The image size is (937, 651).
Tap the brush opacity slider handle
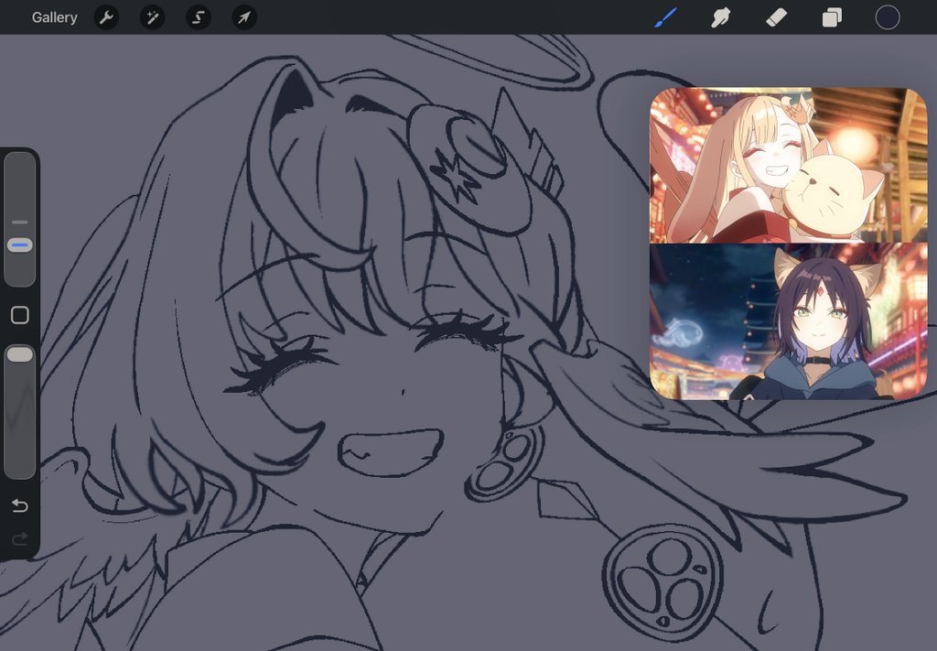coord(19,353)
